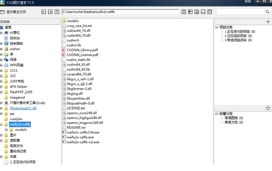Expand the 1111 folder node
The width and height of the screenshot is (272, 171).
[1, 71]
